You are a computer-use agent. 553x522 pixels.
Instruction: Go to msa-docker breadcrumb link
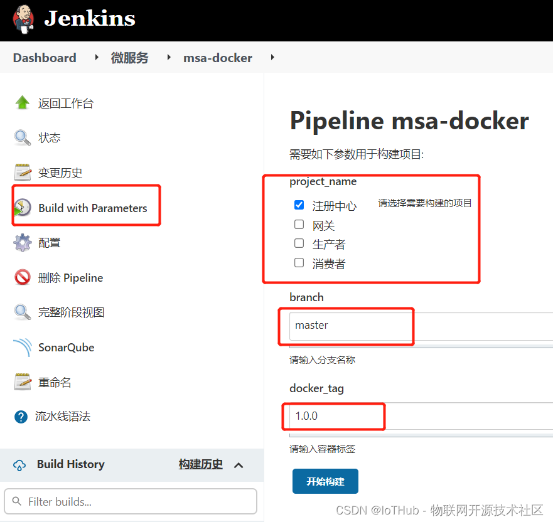(x=218, y=58)
